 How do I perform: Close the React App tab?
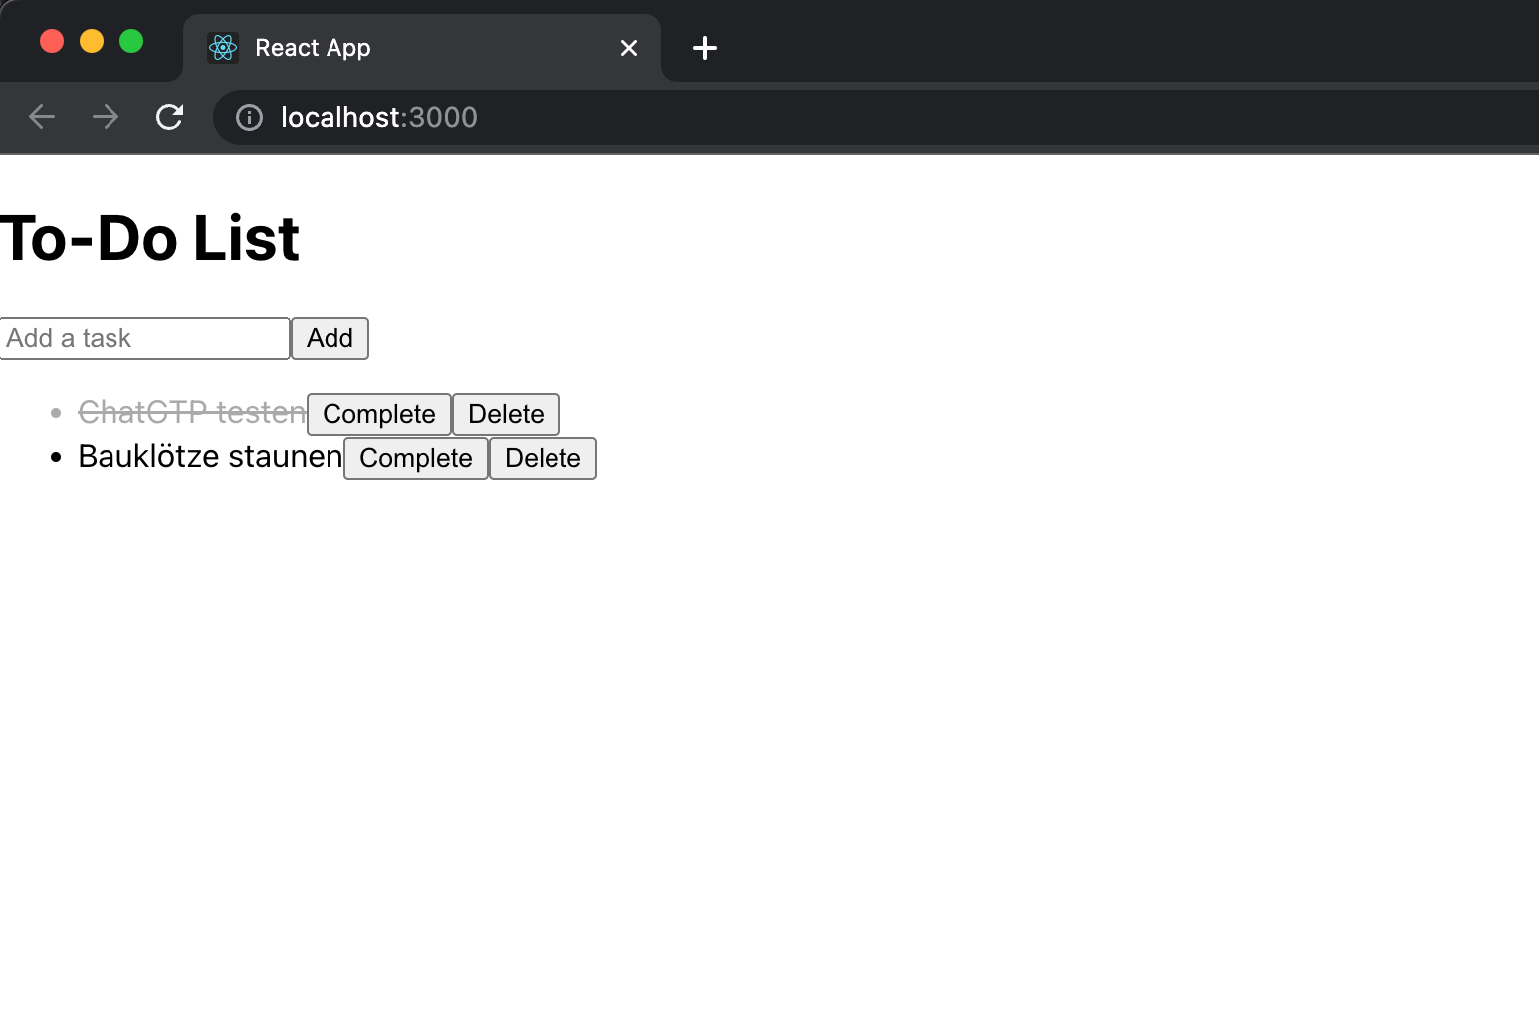coord(629,48)
